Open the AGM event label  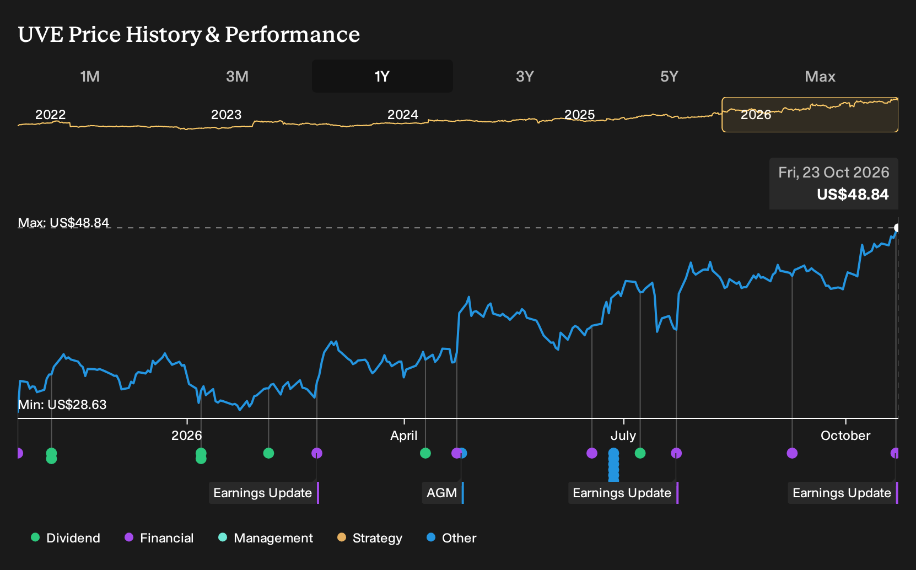pos(443,493)
